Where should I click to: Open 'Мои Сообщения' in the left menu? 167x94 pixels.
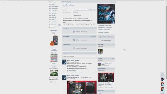53,13
